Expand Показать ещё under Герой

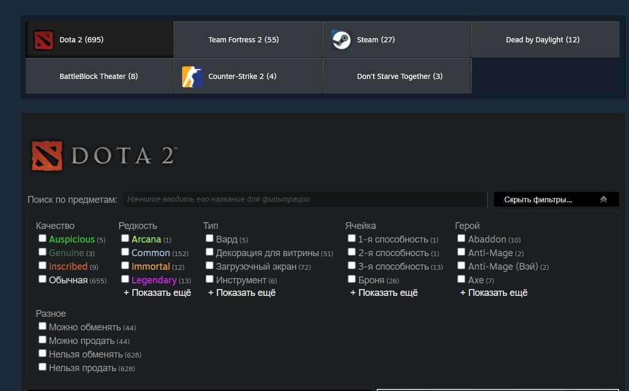[x=494, y=293]
